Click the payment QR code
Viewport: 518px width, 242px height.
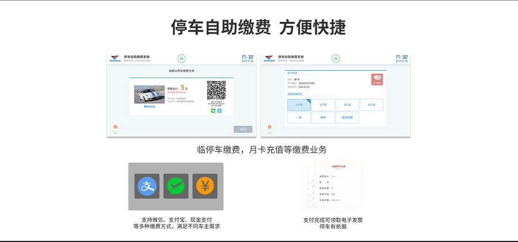pyautogui.click(x=216, y=90)
